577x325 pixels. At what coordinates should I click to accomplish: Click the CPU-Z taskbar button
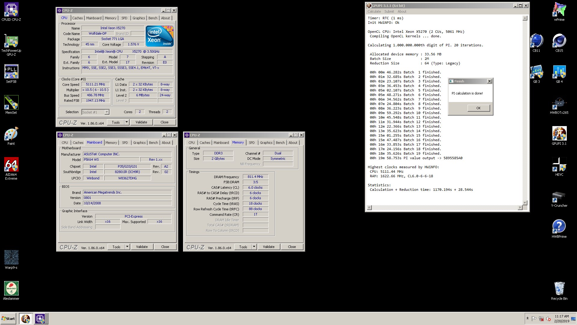coord(40,318)
